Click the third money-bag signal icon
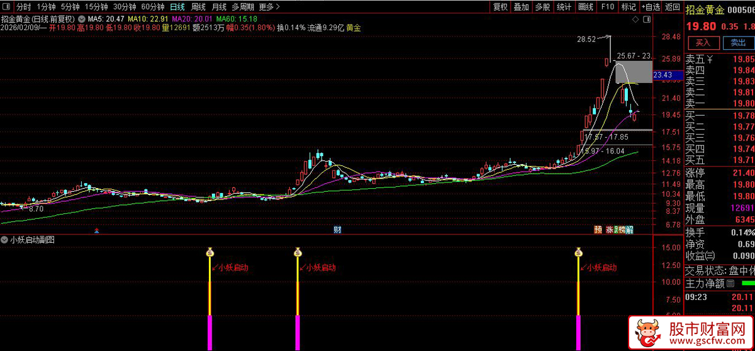 click(578, 252)
